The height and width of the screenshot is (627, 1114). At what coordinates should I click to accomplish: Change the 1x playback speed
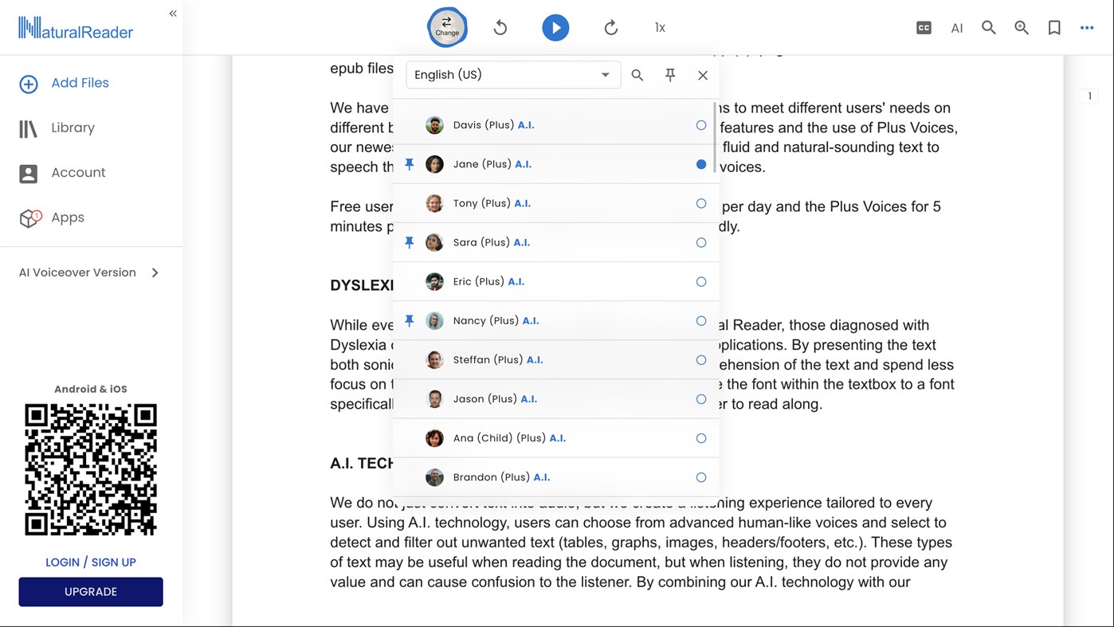[660, 27]
